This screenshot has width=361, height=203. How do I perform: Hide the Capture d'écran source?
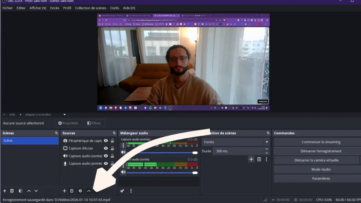106,148
